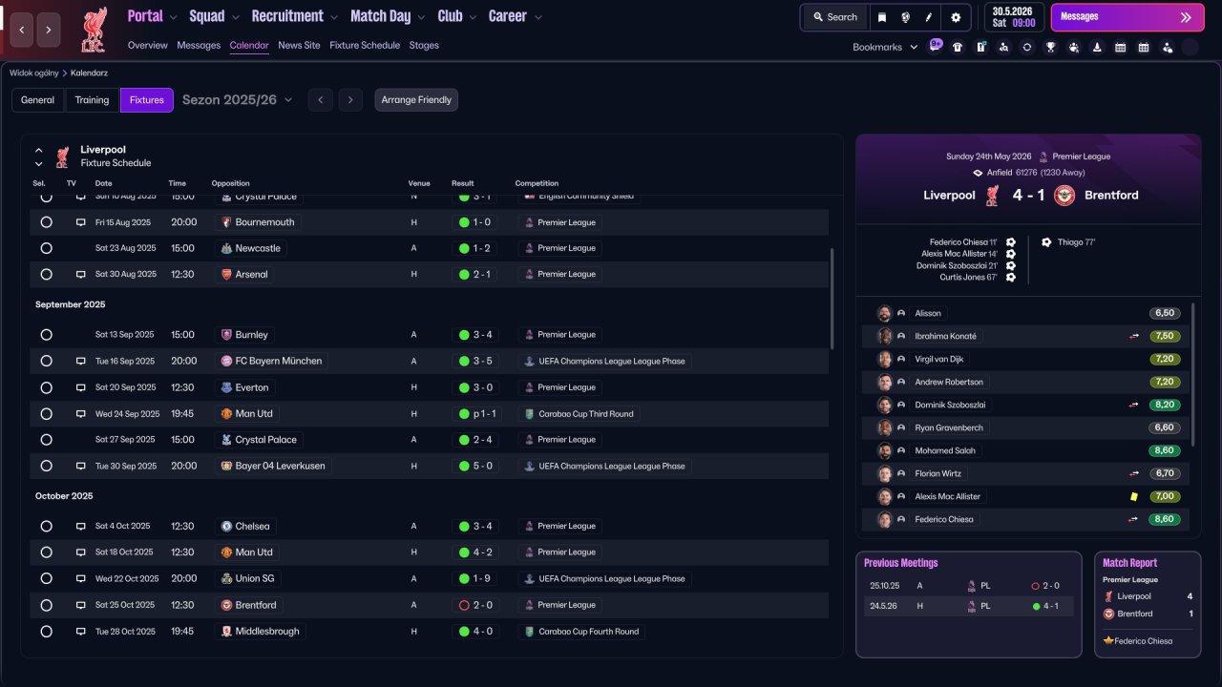Open the Overview sub-tab
The image size is (1222, 687).
(x=147, y=45)
